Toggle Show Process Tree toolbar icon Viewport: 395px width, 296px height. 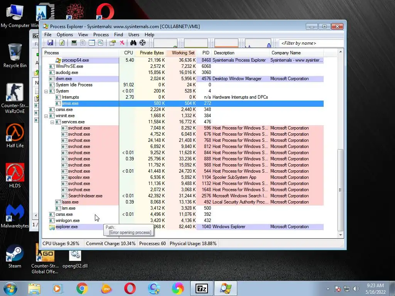click(x=83, y=43)
